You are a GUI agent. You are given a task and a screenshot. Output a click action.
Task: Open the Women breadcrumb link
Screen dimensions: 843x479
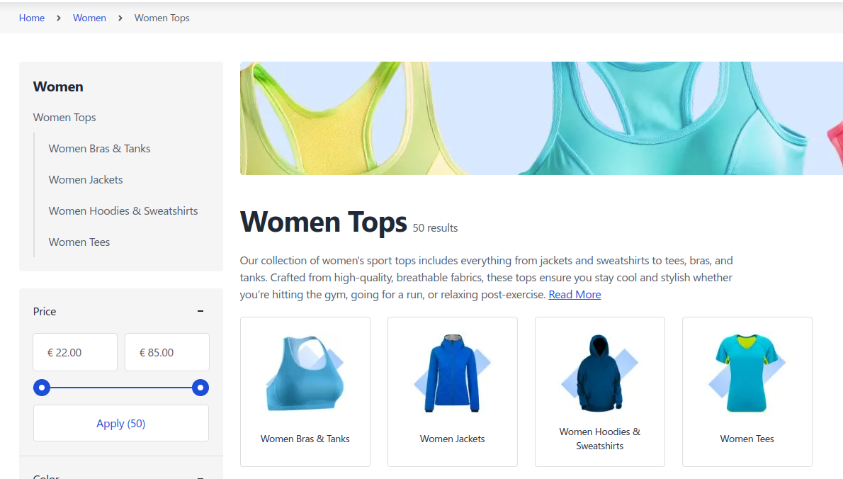coord(89,18)
